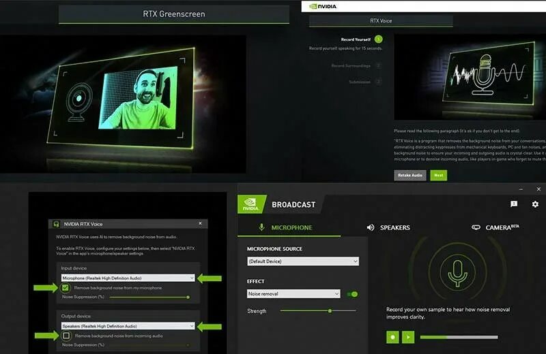Click the green Next button
This screenshot has width=546, height=354.
438,175
